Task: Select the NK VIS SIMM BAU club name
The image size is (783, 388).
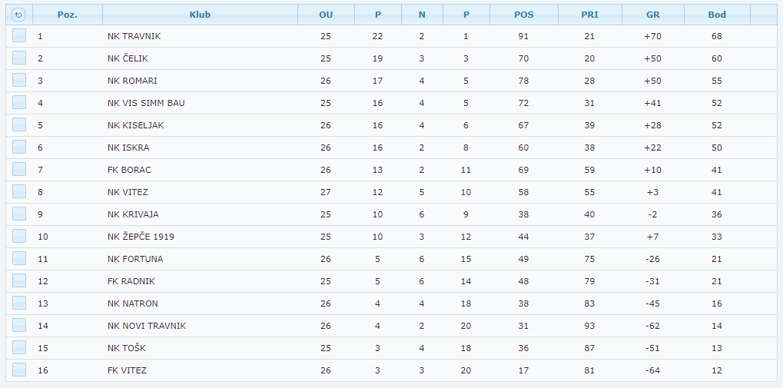Action: coord(146,103)
